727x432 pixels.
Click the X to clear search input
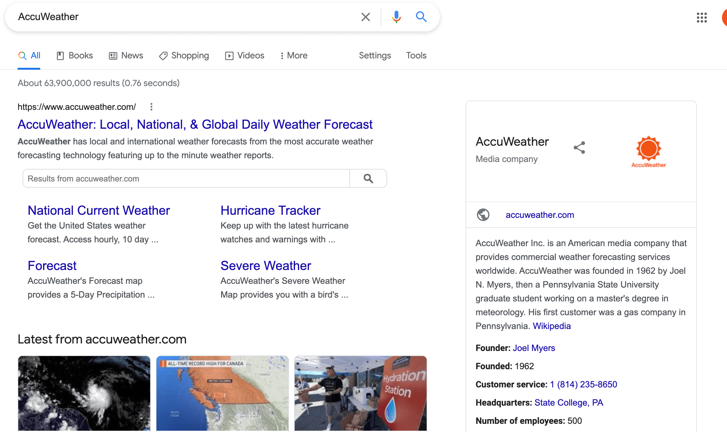tap(365, 17)
